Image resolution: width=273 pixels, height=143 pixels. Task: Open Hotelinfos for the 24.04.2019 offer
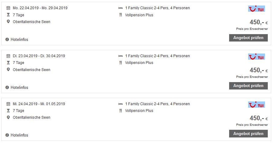tap(19, 135)
